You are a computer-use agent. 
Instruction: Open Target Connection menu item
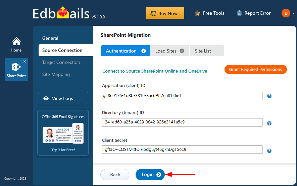pos(61,62)
